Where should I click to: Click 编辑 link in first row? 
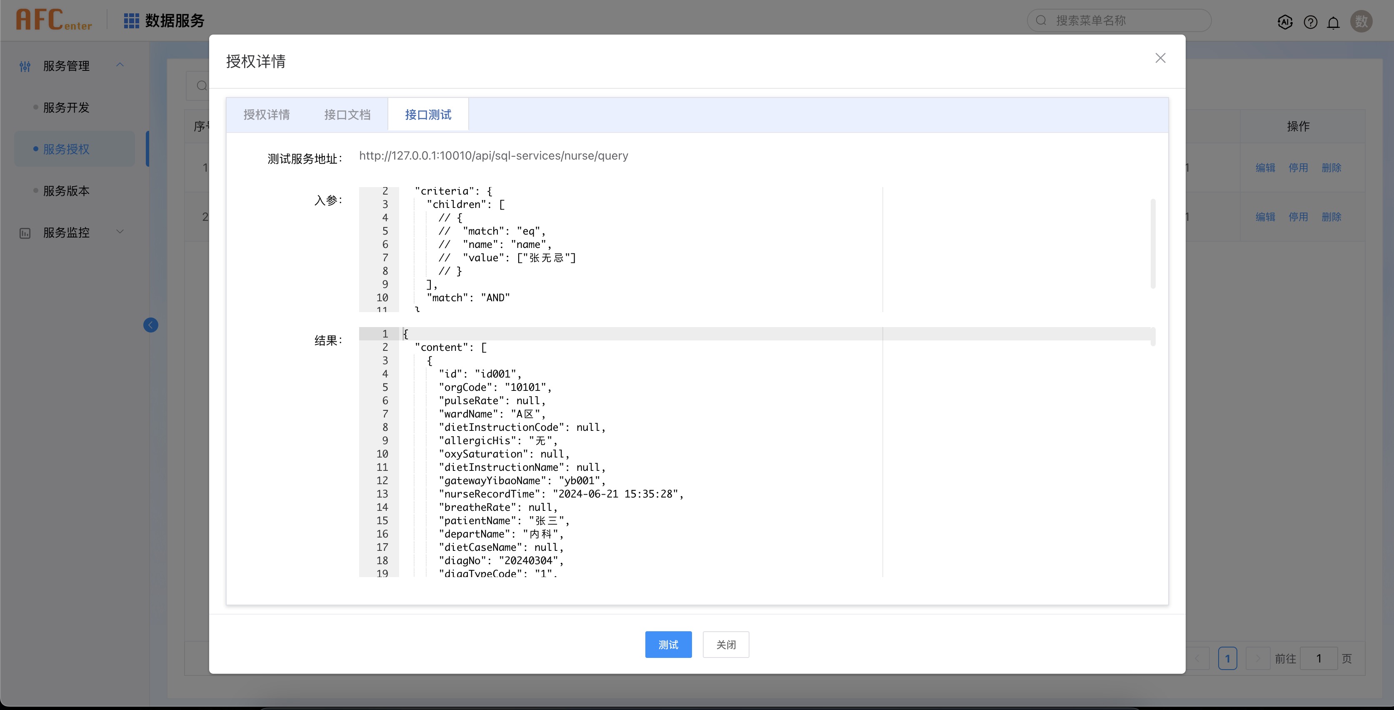click(1265, 168)
